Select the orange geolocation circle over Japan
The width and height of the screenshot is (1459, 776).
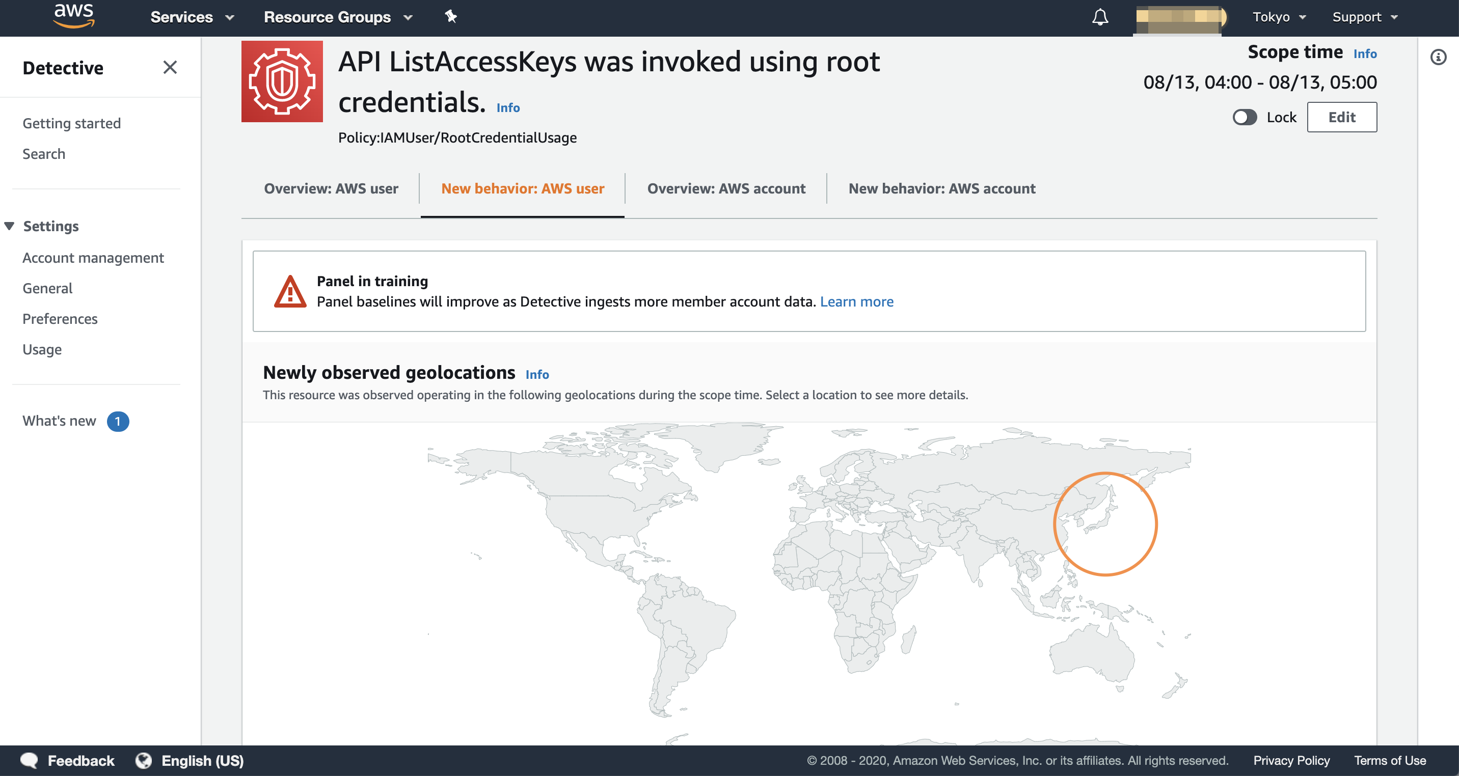1105,524
